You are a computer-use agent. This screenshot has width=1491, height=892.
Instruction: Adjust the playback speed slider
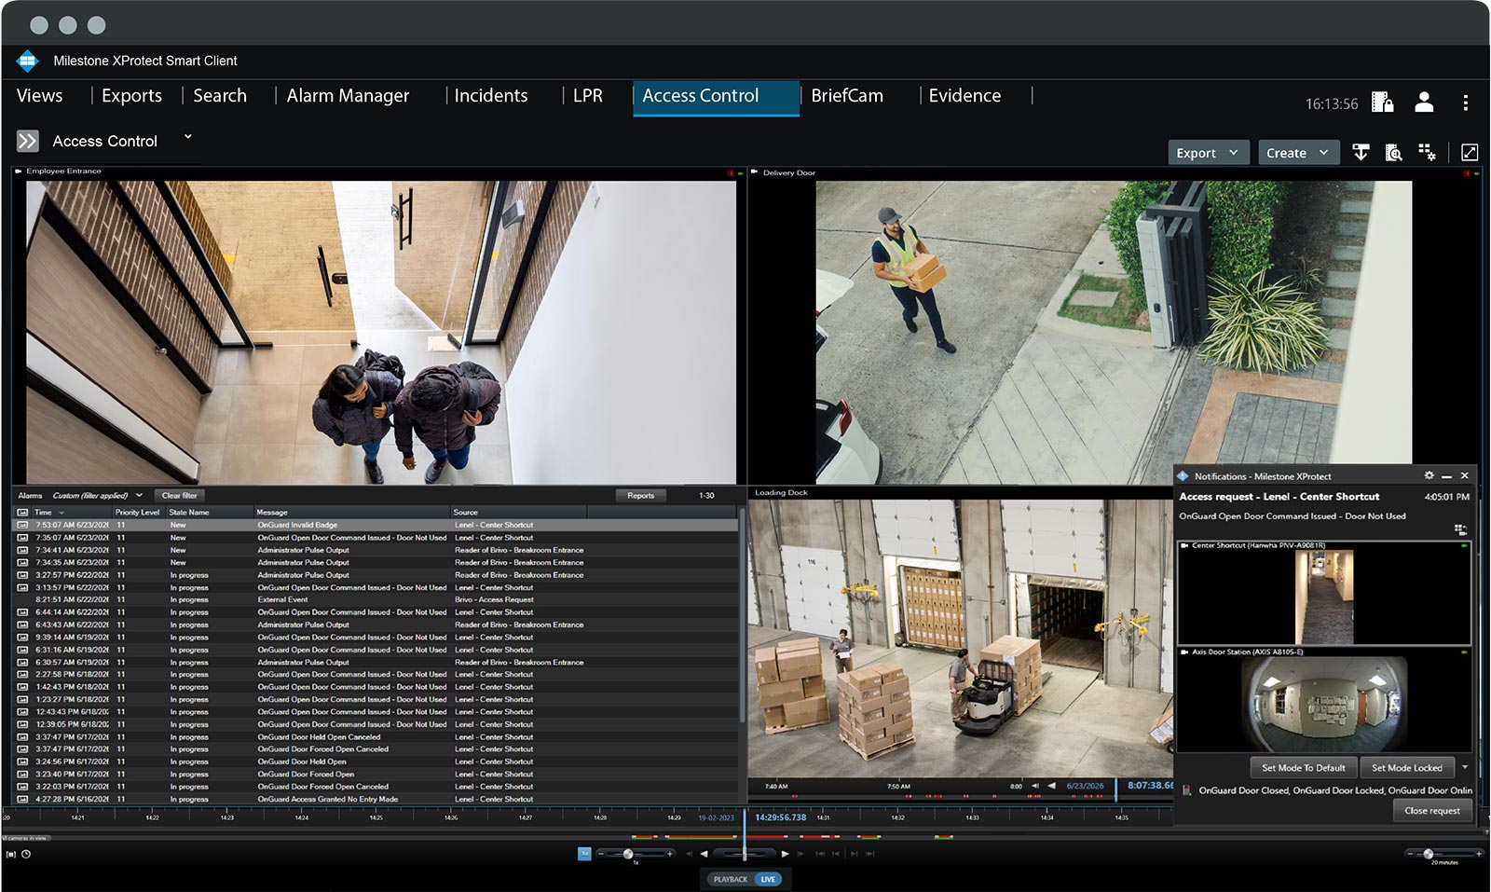(628, 854)
